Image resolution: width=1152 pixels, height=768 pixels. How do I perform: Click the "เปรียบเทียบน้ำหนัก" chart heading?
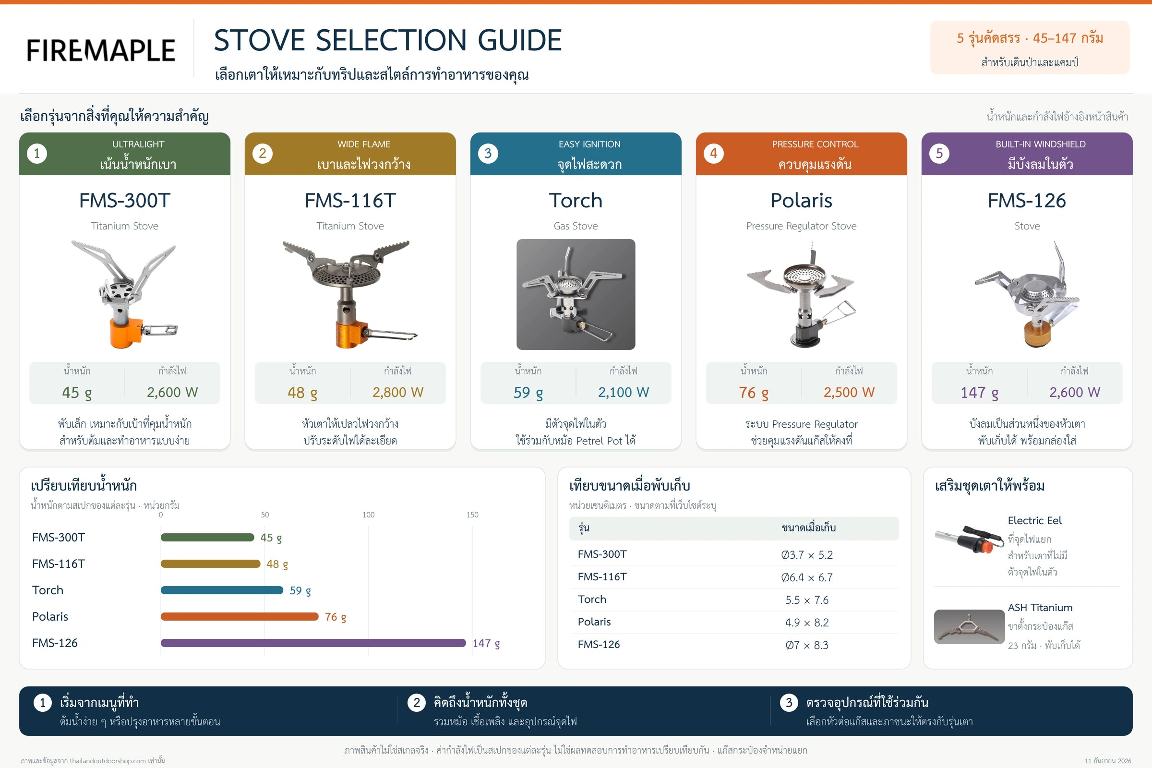(x=84, y=486)
